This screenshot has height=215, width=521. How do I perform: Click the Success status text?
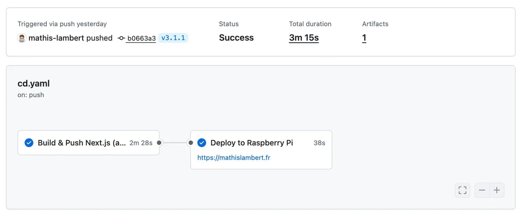click(x=236, y=38)
